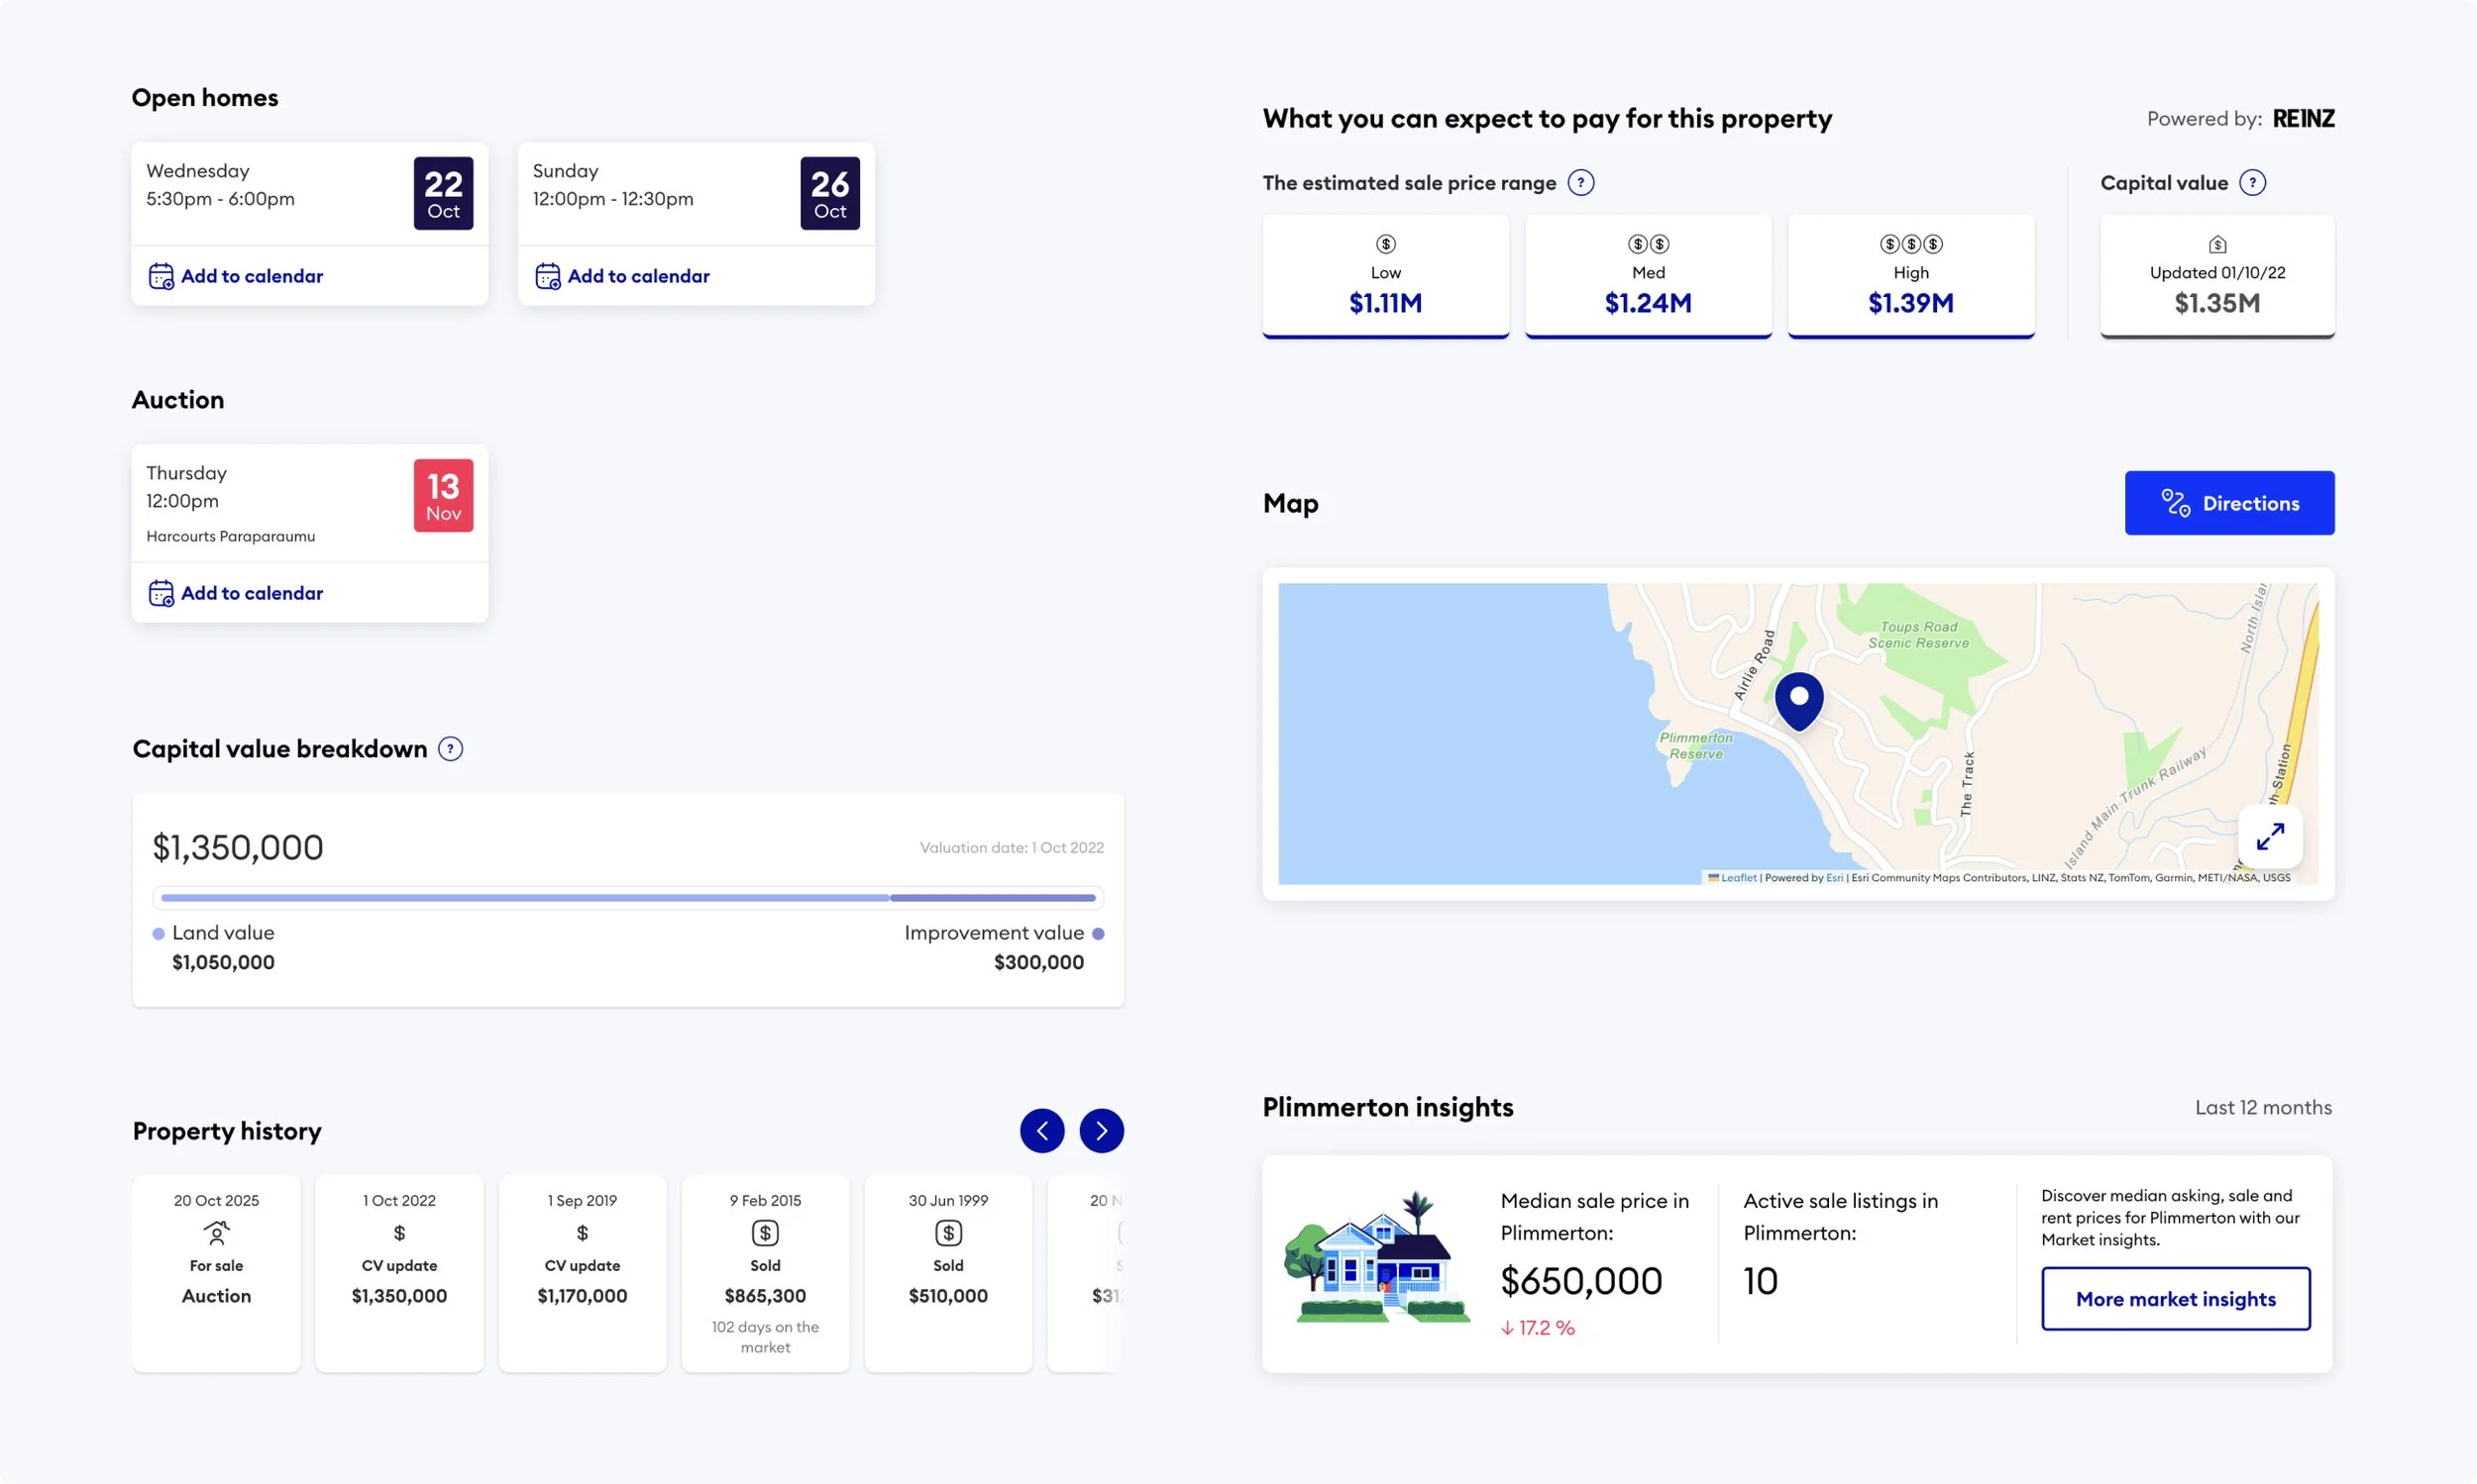This screenshot has height=1484, width=2477.
Task: Select the Med price estimate card
Action: pyautogui.click(x=1648, y=277)
